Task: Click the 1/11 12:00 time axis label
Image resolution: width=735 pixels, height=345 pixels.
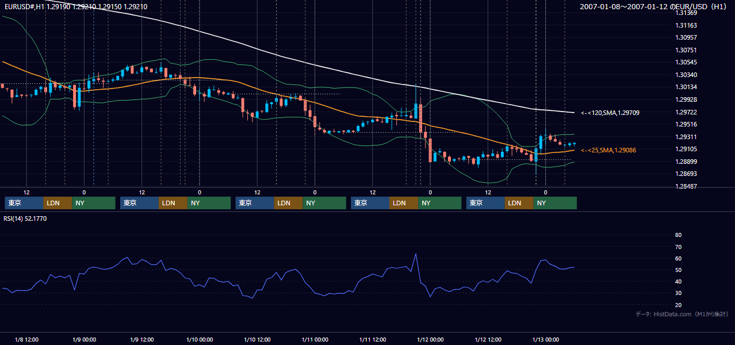Action: [x=372, y=340]
